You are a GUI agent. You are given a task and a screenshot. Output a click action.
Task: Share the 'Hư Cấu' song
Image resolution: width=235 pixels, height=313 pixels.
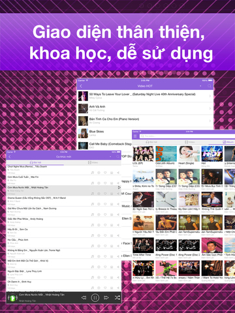pos(118,246)
